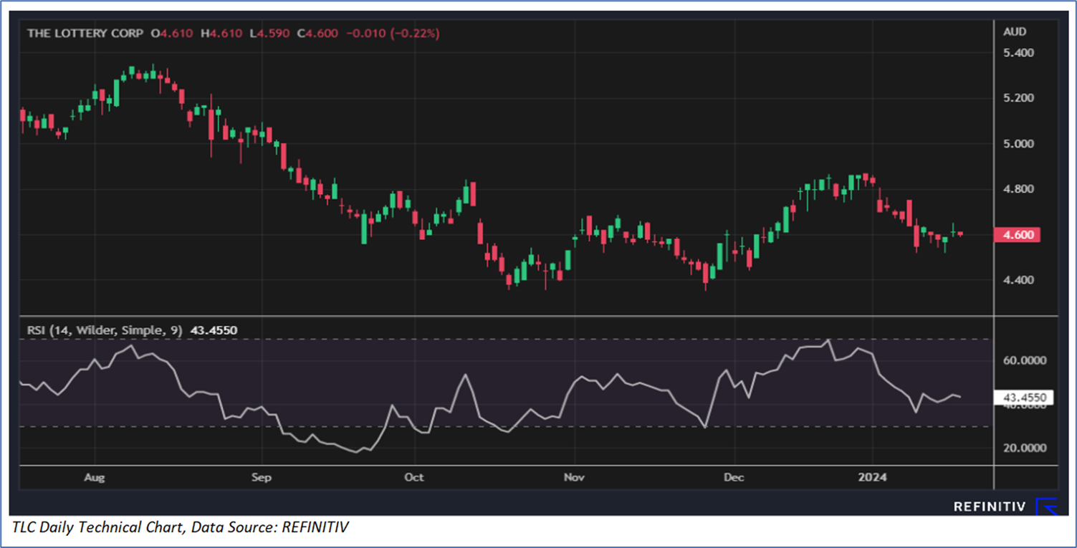The width and height of the screenshot is (1077, 548).
Task: Select the open value O4.610
Action: click(x=172, y=33)
